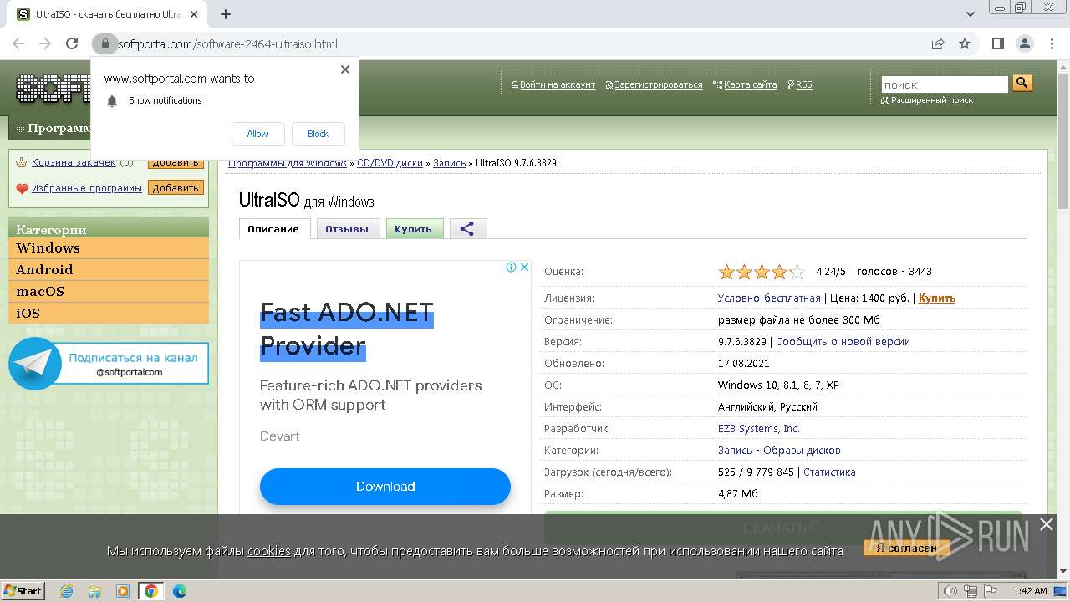This screenshot has width=1070, height=602.
Task: Switch to Chrome in taskbar
Action: tap(150, 591)
